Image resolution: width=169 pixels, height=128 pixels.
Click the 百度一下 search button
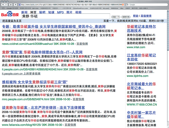[x=116, y=17]
